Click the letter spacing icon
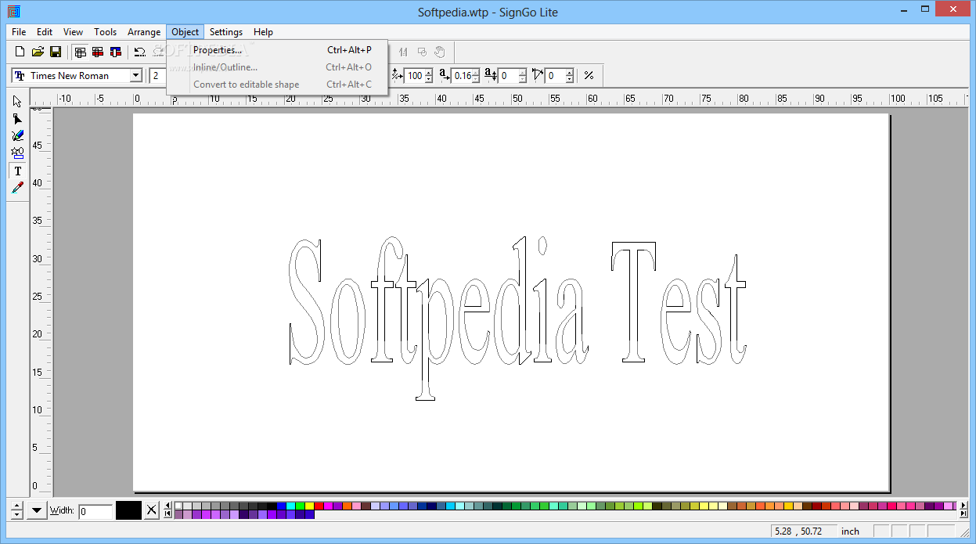The image size is (976, 544). tap(444, 75)
